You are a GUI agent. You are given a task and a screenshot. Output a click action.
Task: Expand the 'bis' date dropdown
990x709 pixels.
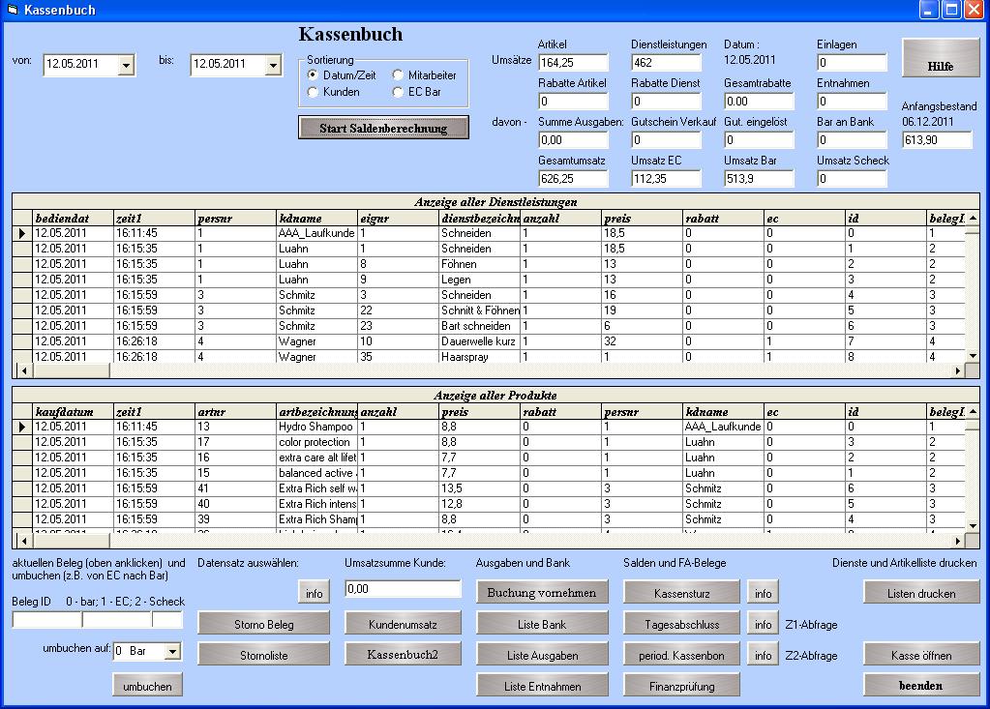[x=274, y=65]
